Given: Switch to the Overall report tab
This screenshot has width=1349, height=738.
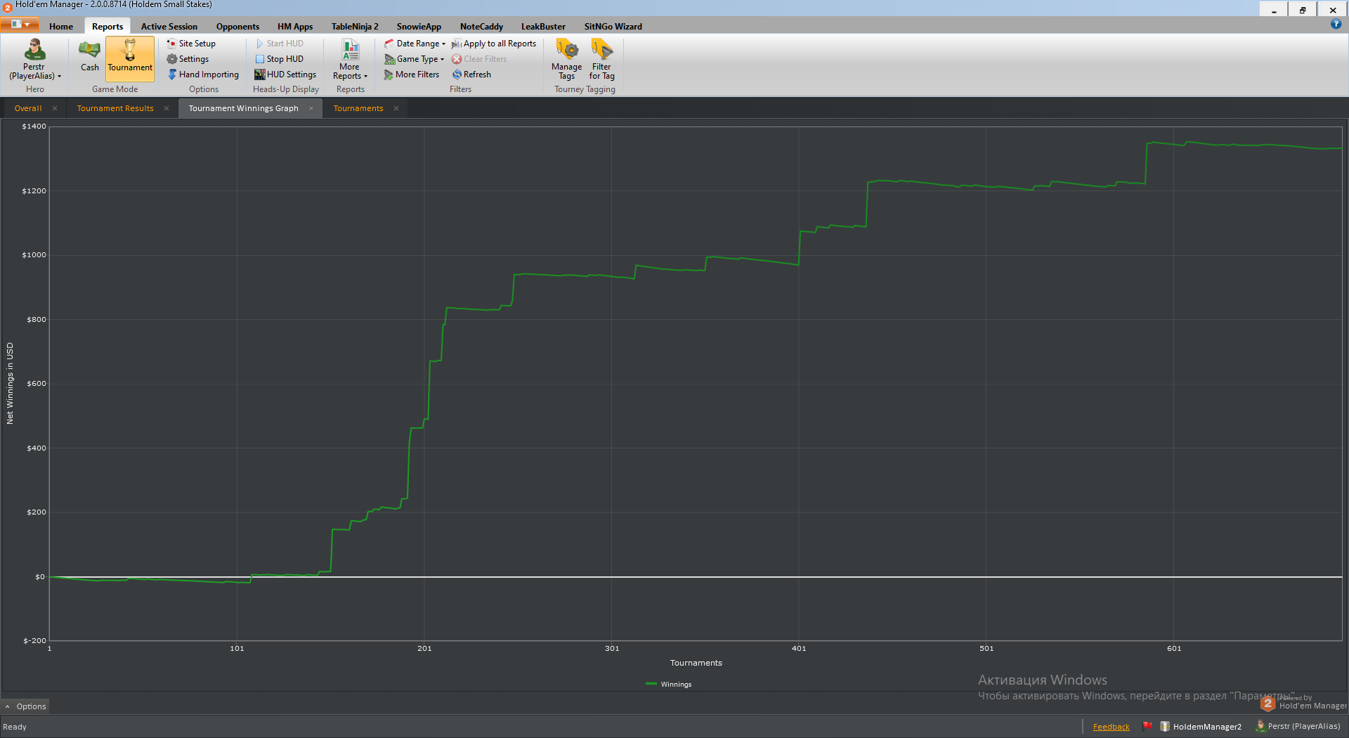Looking at the screenshot, I should pyautogui.click(x=28, y=108).
